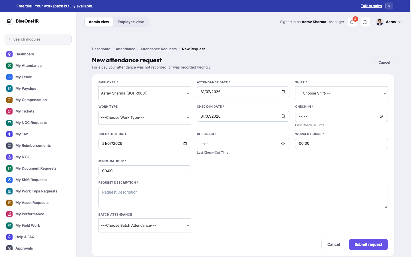Switch to Admin view tab
Image resolution: width=411 pixels, height=257 pixels.
click(x=99, y=22)
